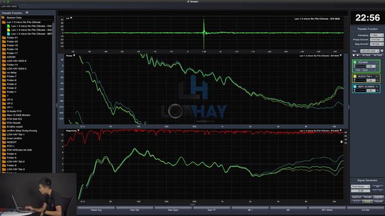Viewport: 385px width, 216px height.
Task: Open the Phase Smooth dropdown
Action: [377, 40]
